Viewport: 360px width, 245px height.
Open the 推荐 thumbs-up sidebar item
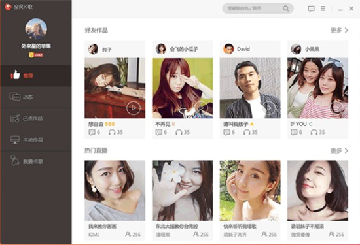pos(36,75)
